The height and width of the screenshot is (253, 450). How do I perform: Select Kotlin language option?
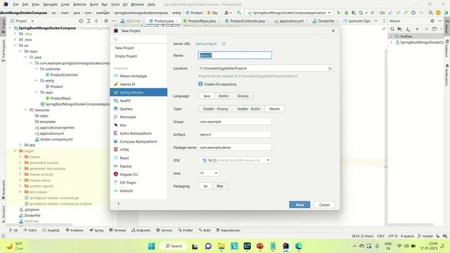(224, 96)
